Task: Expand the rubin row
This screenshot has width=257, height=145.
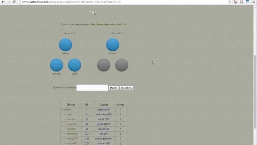Action: click(65, 114)
